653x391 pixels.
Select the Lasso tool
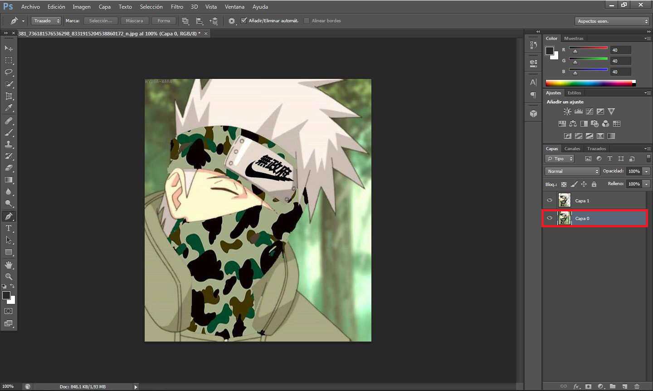click(x=9, y=72)
